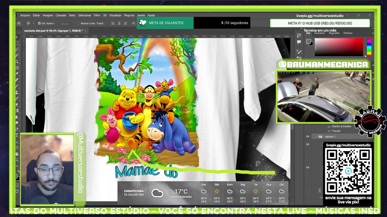This screenshot has width=387, height=217.
Task: Click the Change Screen Mode icon
Action: pos(17,191)
